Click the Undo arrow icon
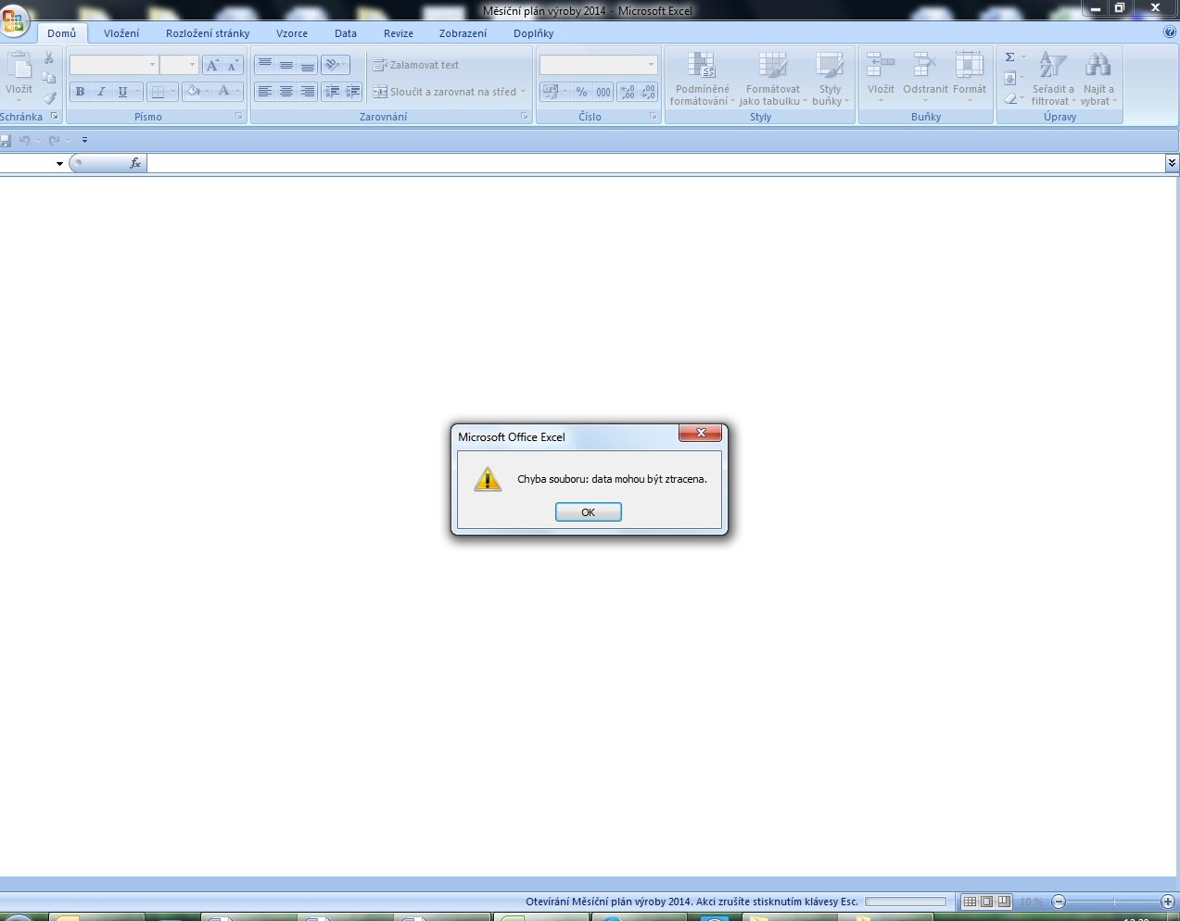This screenshot has height=921, width=1180. tap(25, 141)
